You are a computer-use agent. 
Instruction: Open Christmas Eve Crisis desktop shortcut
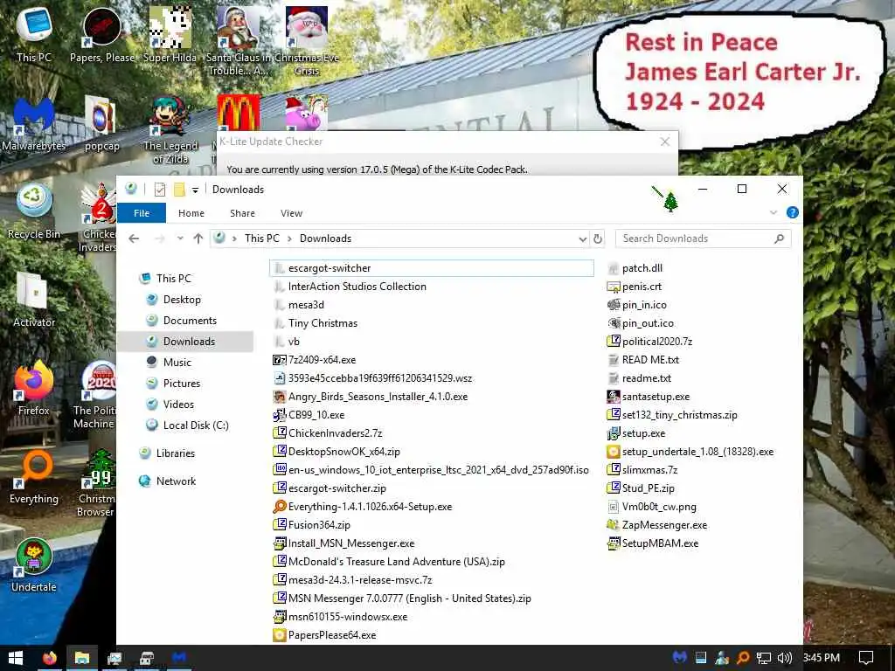(307, 42)
